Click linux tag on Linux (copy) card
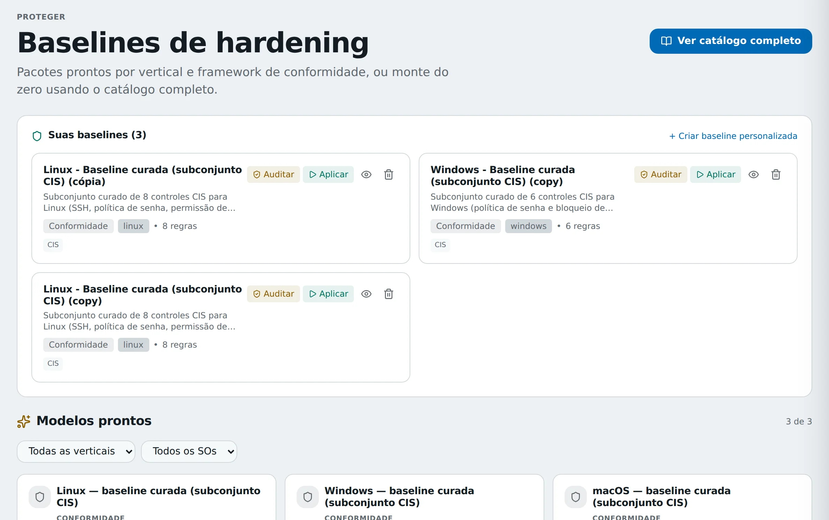829x520 pixels. [x=133, y=345]
